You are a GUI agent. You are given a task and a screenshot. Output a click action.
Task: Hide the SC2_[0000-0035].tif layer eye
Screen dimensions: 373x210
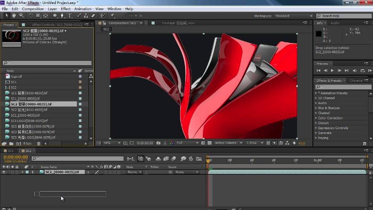[4, 172]
